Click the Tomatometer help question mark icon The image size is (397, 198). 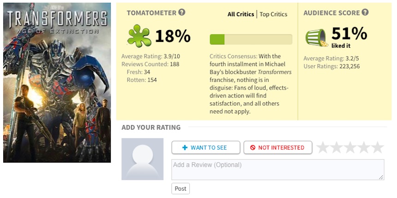[182, 12]
